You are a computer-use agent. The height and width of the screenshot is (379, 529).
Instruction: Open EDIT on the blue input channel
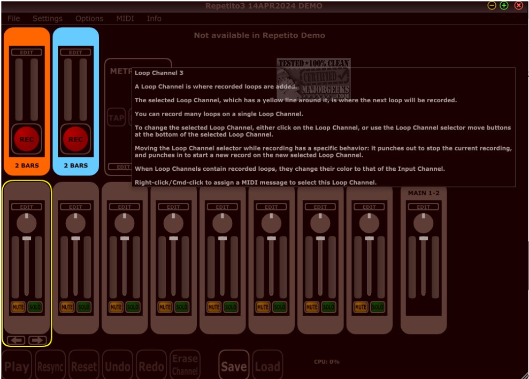point(75,52)
